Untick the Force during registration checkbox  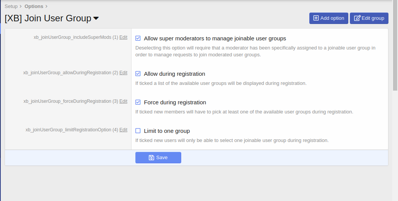coord(138,102)
